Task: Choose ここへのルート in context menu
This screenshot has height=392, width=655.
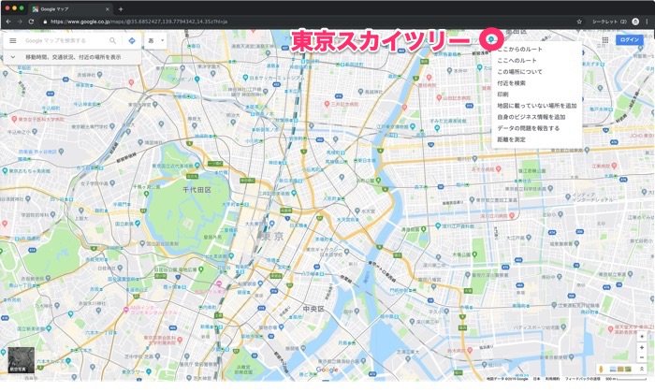Action: [x=517, y=61]
